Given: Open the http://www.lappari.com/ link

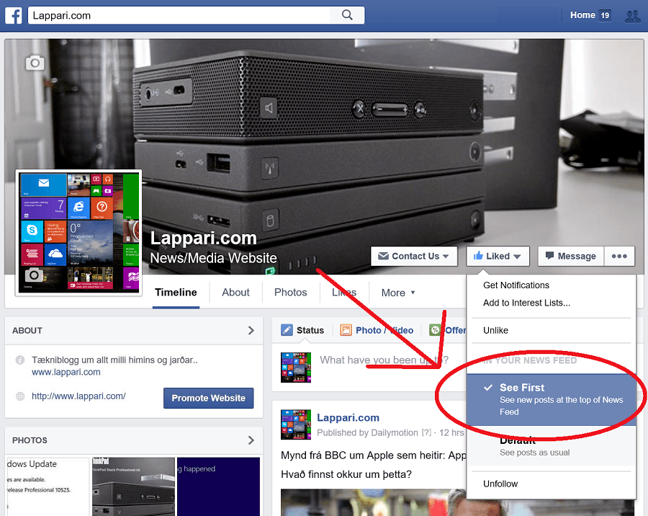Looking at the screenshot, I should [78, 396].
